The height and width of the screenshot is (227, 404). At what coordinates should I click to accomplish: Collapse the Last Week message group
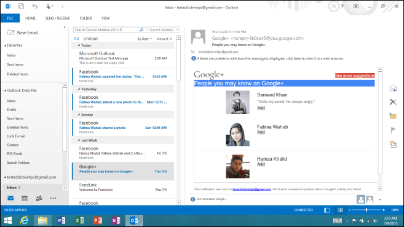pos(79,140)
